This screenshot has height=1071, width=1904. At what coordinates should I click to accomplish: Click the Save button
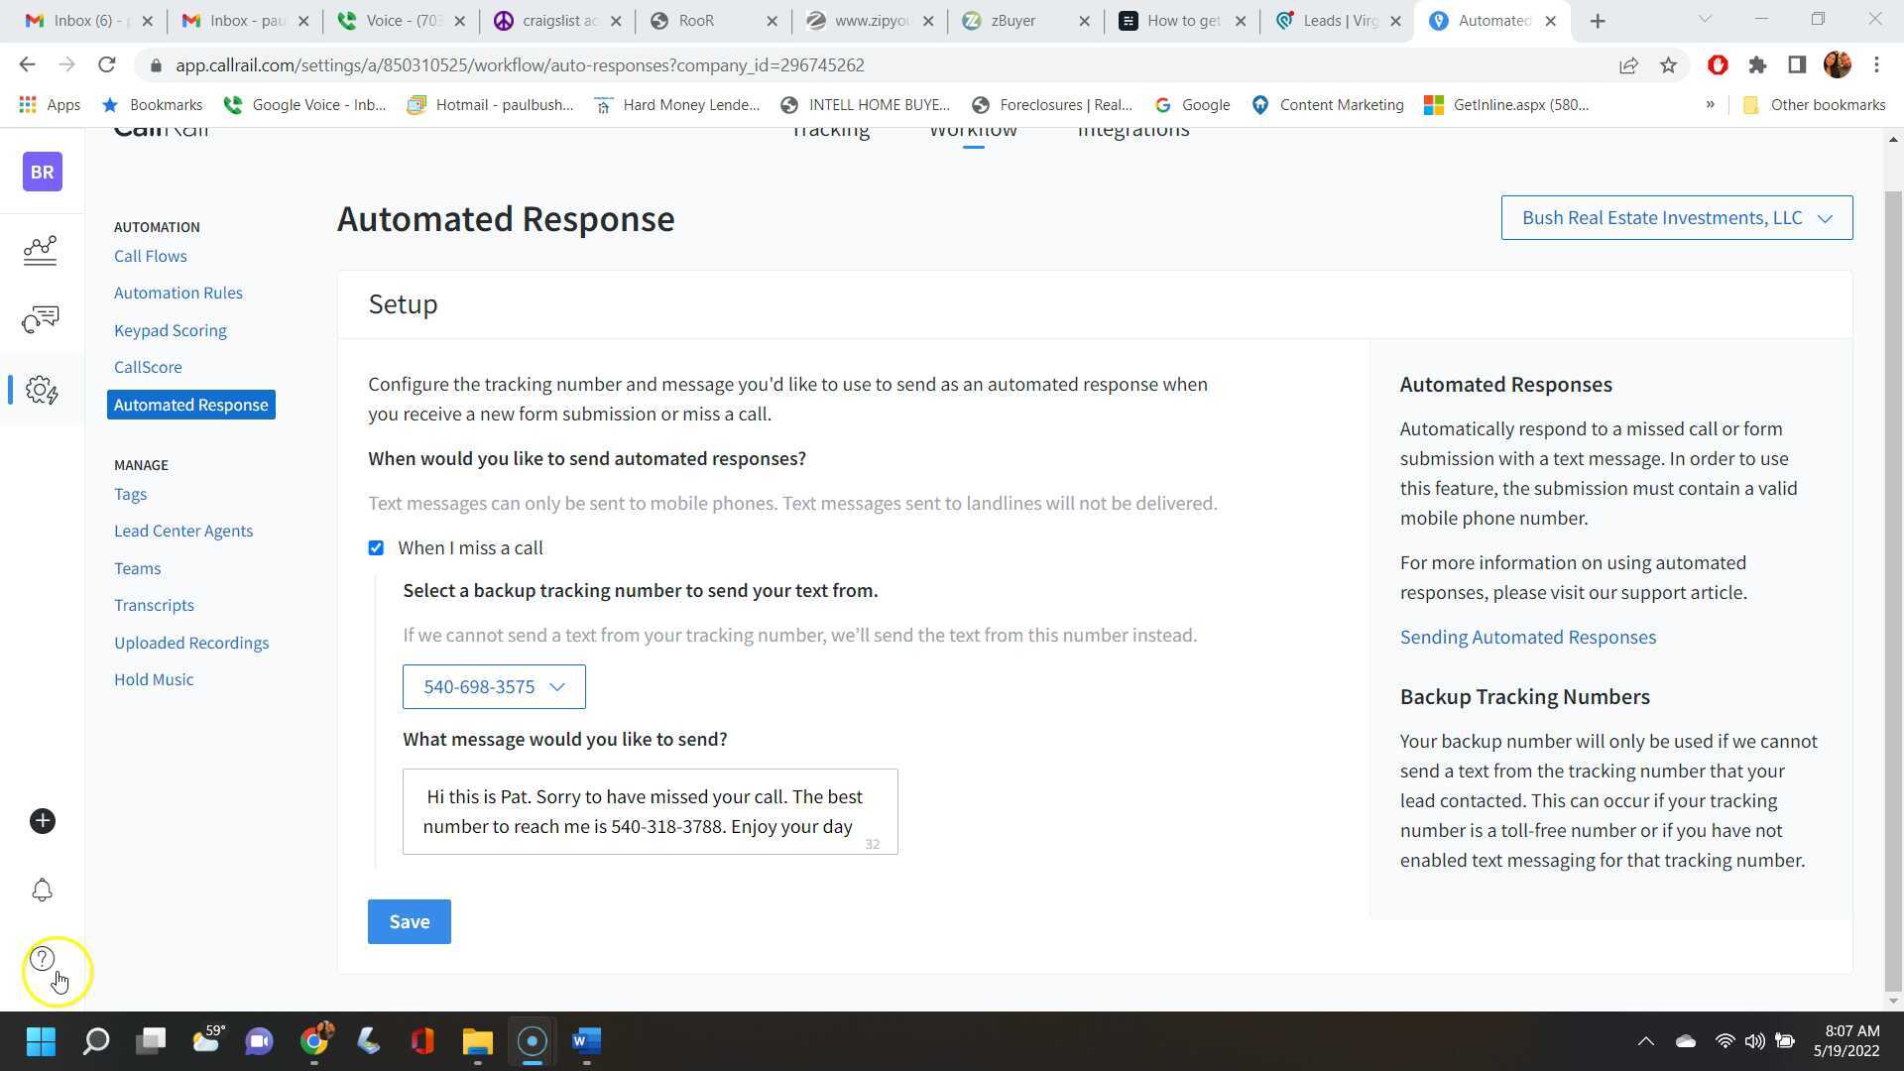coord(409,921)
